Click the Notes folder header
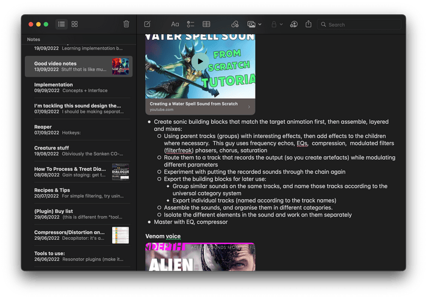Screen dimensions: 427x299 34,40
